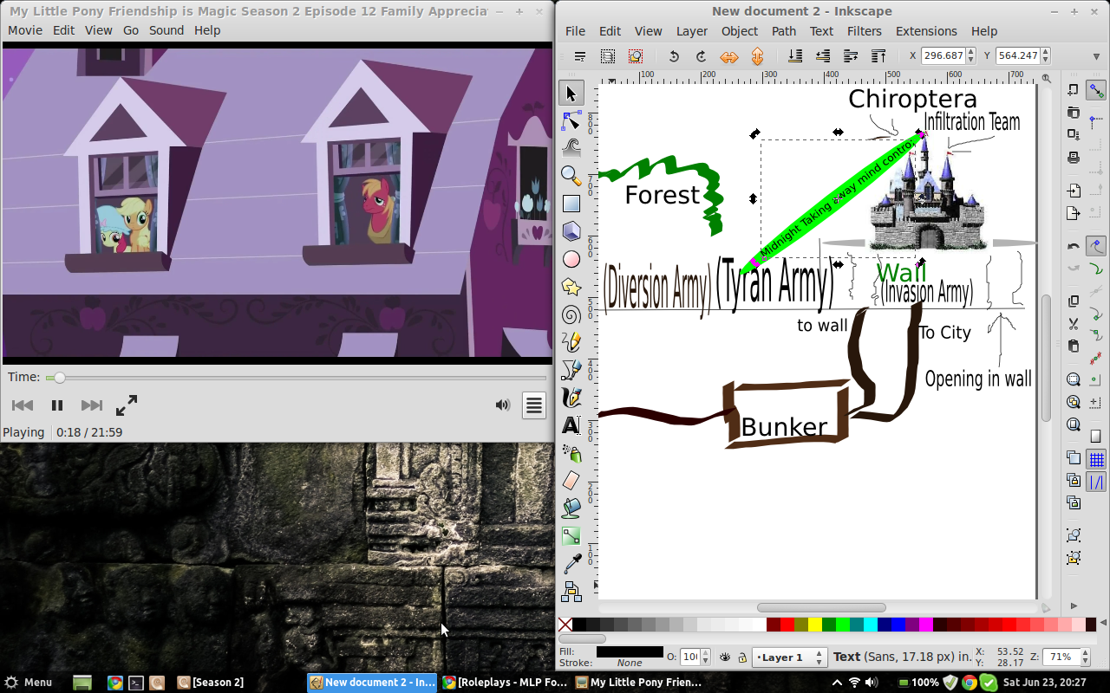Toggle Layer 1 visibility eye

tap(725, 657)
